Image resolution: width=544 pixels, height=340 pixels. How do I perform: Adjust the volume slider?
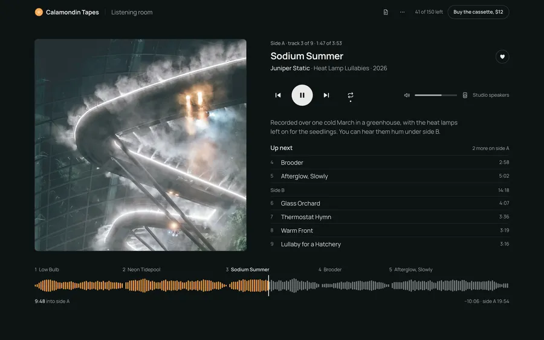click(x=436, y=95)
